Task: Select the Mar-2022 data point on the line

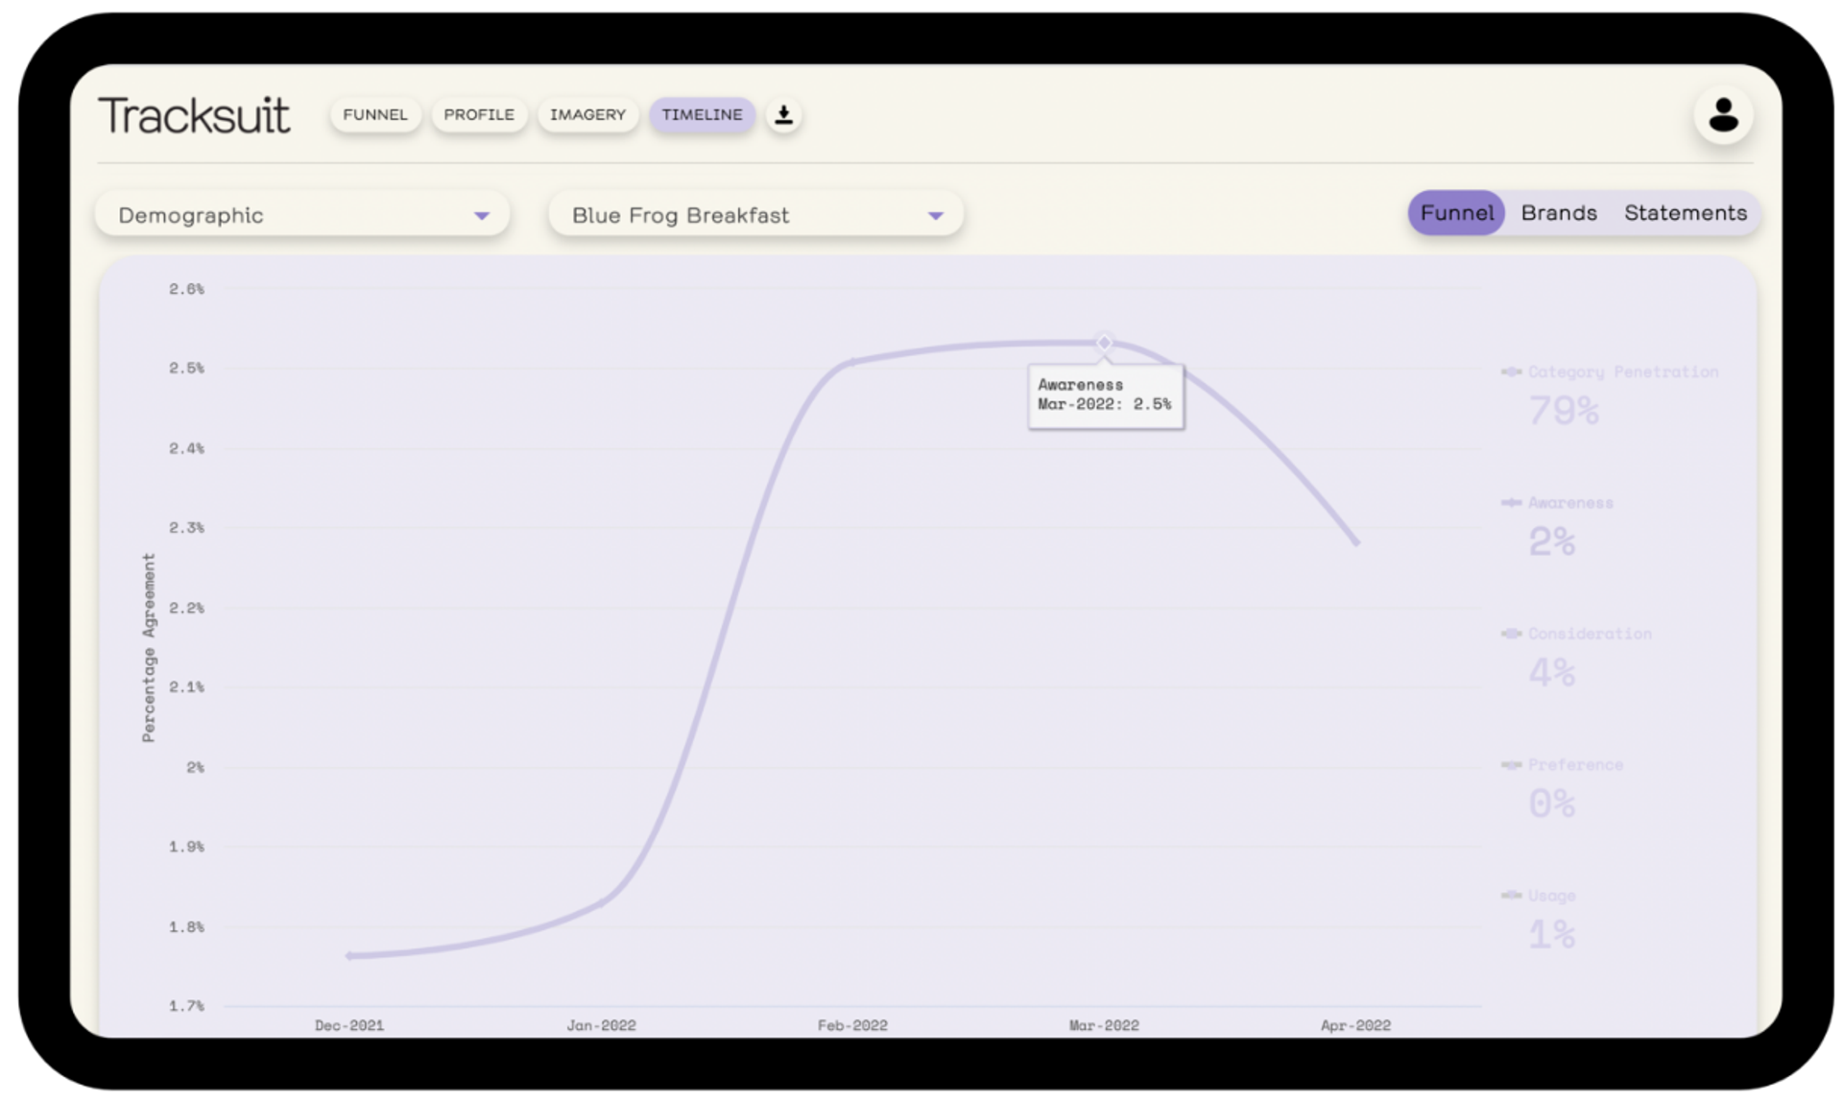Action: click(x=1104, y=343)
